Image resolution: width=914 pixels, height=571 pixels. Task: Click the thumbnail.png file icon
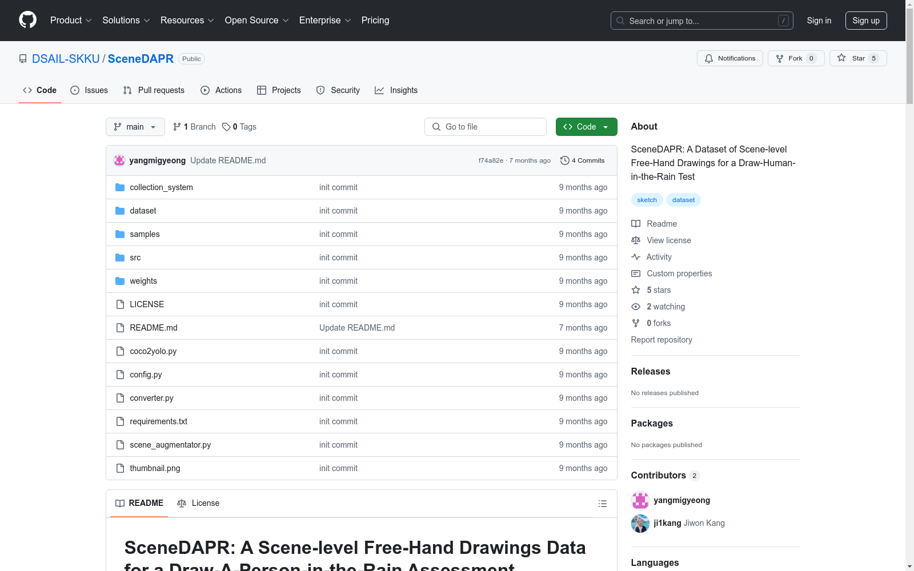tap(120, 468)
